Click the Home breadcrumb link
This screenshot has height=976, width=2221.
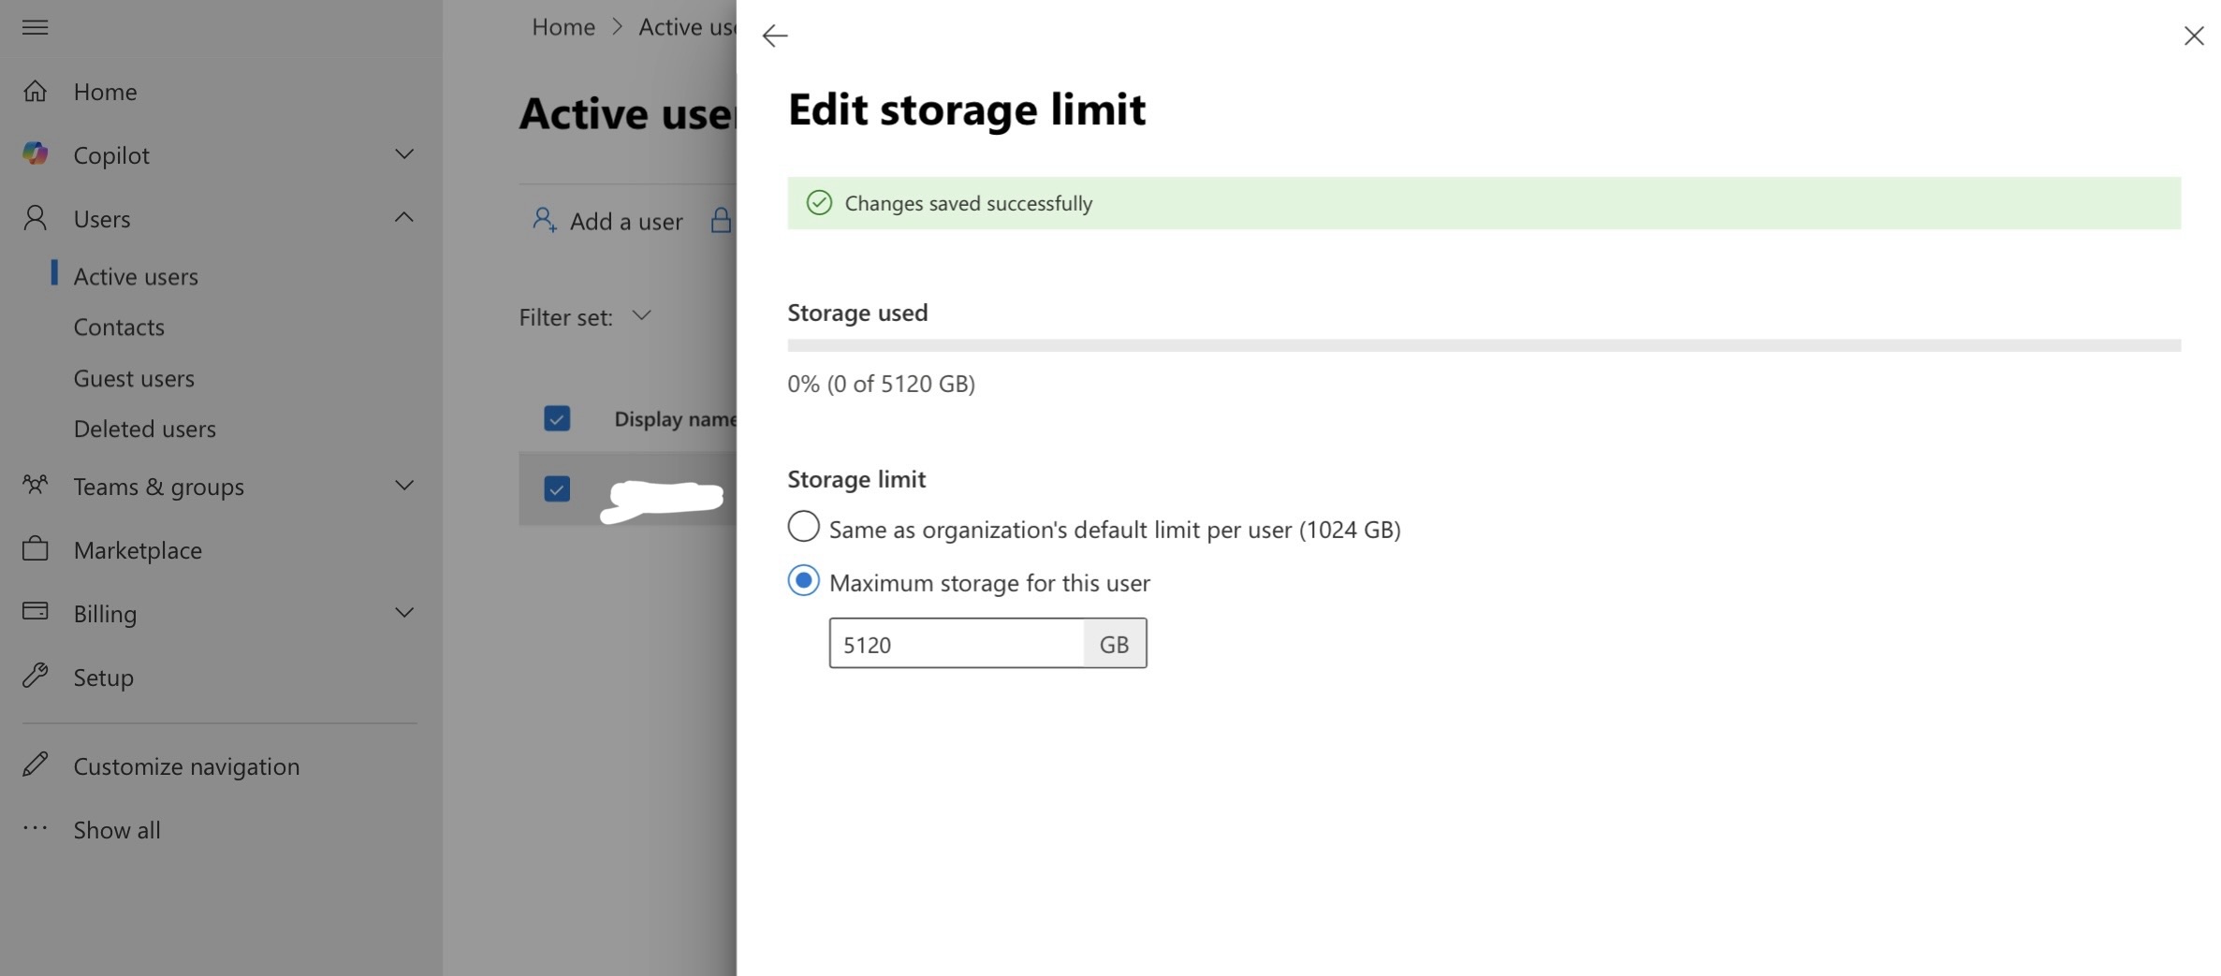point(563,27)
